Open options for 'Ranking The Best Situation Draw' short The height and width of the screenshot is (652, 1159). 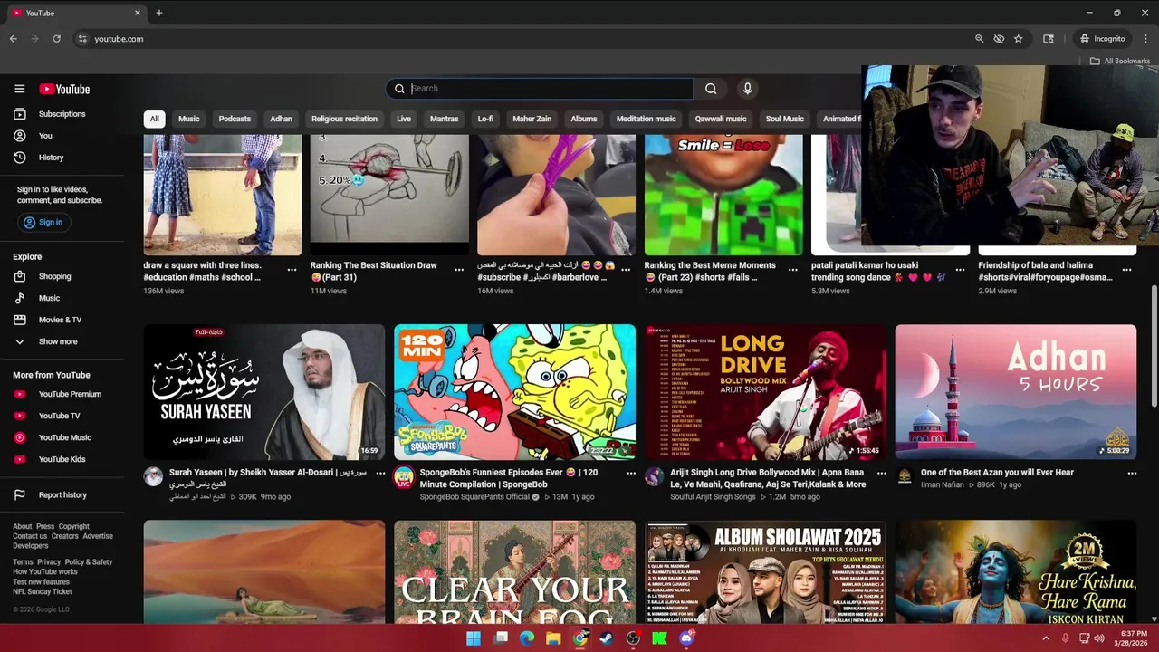point(459,270)
